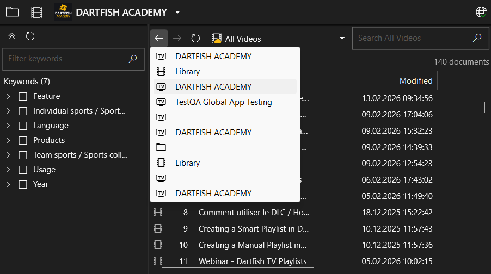This screenshot has width=491, height=274.
Task: Check the Products keyword checkbox
Action: (x=23, y=140)
